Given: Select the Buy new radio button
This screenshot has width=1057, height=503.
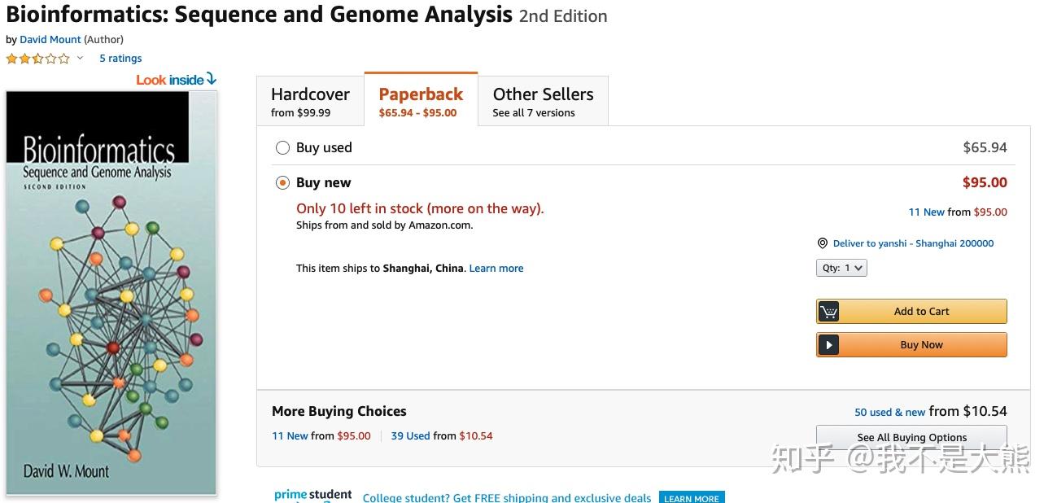Looking at the screenshot, I should coord(282,183).
